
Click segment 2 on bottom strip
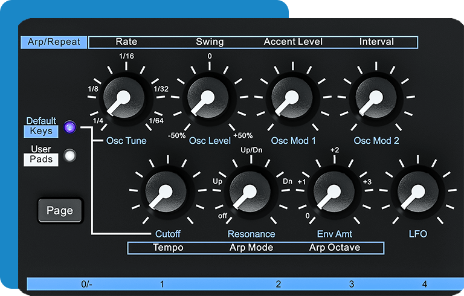pyautogui.click(x=278, y=284)
